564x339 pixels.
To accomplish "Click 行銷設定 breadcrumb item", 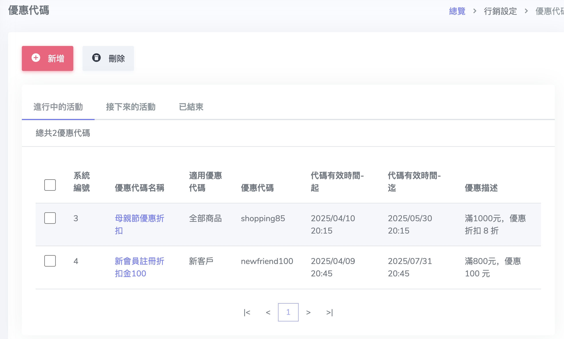I will [x=500, y=11].
